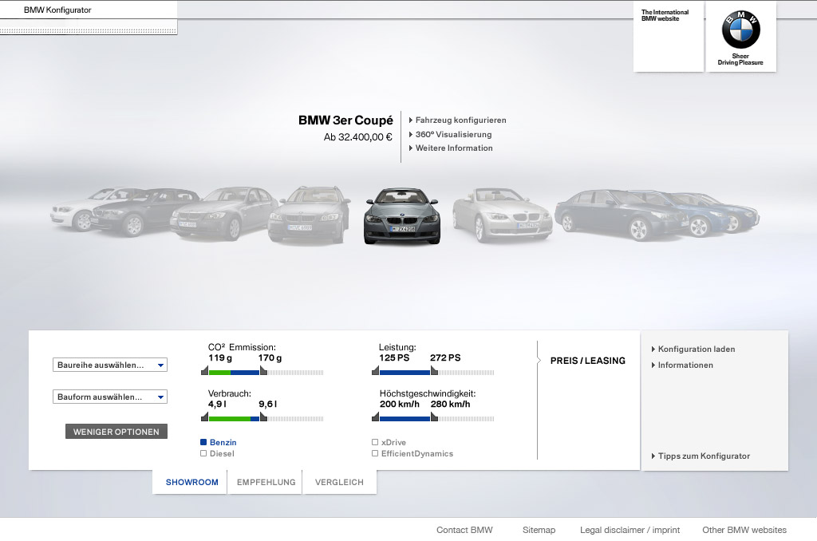Click the Ab 32.400,00 € price text

(357, 137)
